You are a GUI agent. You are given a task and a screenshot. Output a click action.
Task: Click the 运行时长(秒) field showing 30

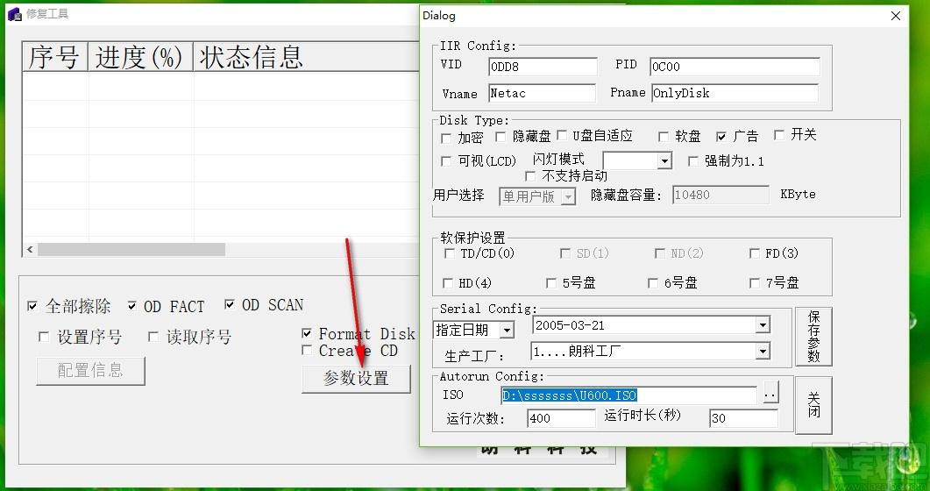pyautogui.click(x=743, y=418)
